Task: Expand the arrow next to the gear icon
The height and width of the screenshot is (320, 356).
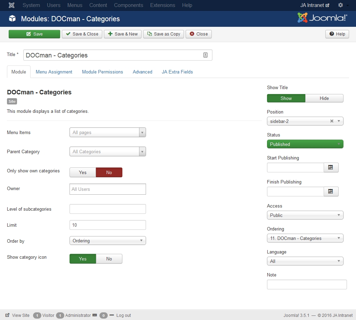Action: (x=347, y=6)
